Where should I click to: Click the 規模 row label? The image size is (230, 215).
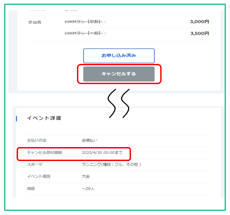tap(31, 188)
